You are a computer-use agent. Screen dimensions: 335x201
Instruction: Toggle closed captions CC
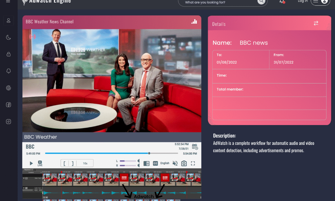tap(155, 164)
